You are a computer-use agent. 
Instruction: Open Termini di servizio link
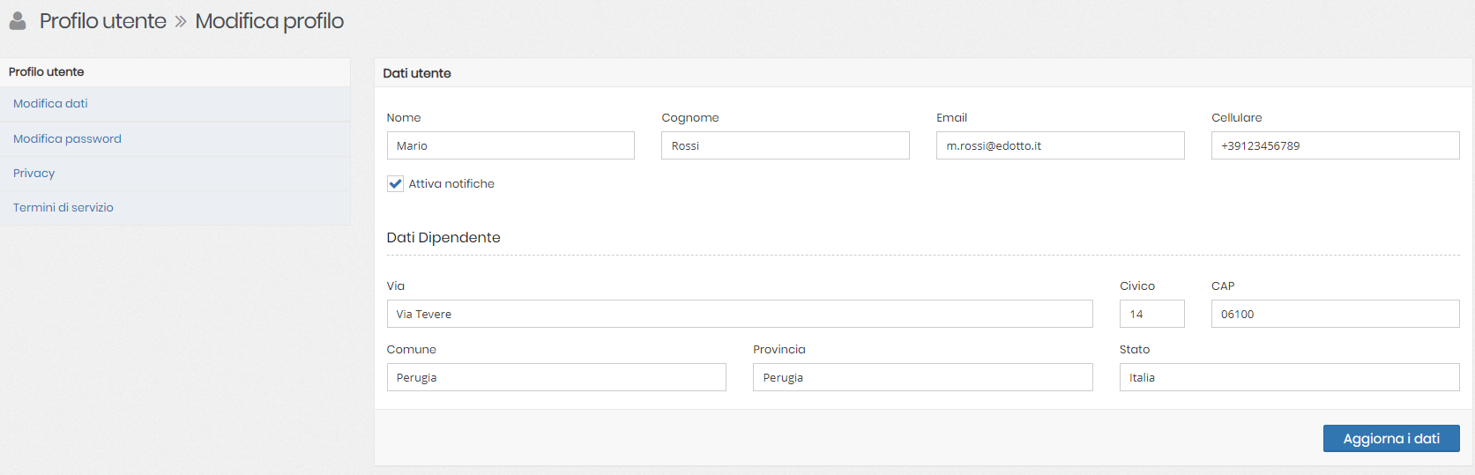point(63,208)
